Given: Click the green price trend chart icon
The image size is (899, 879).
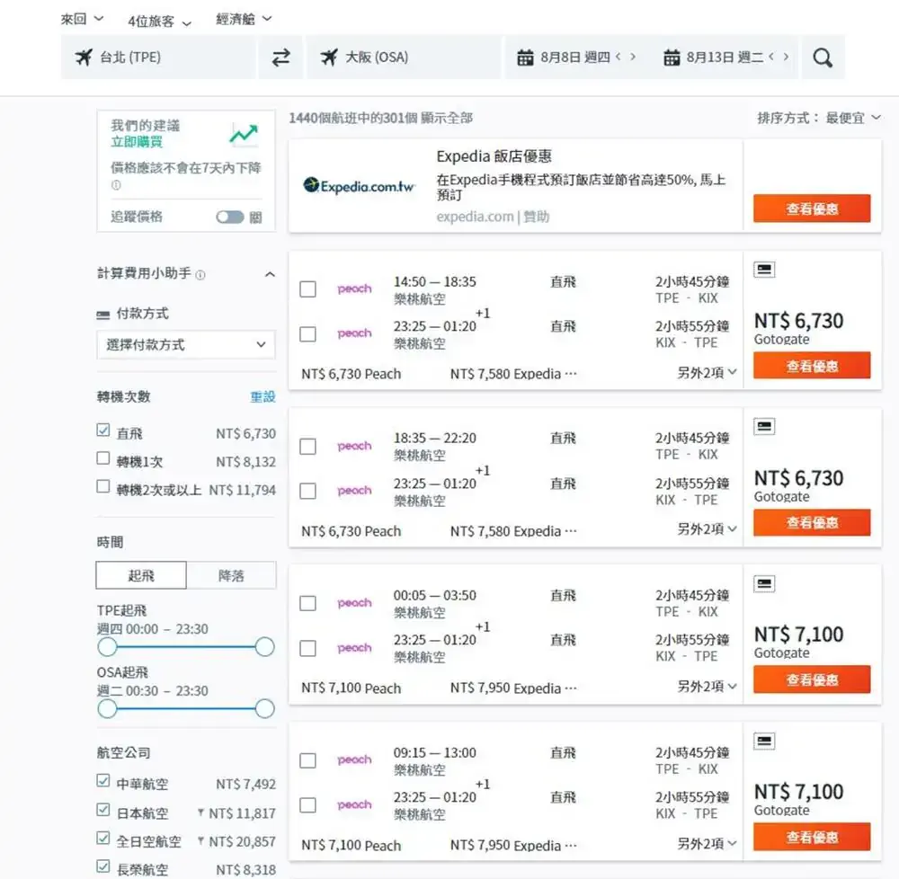Looking at the screenshot, I should (x=244, y=134).
